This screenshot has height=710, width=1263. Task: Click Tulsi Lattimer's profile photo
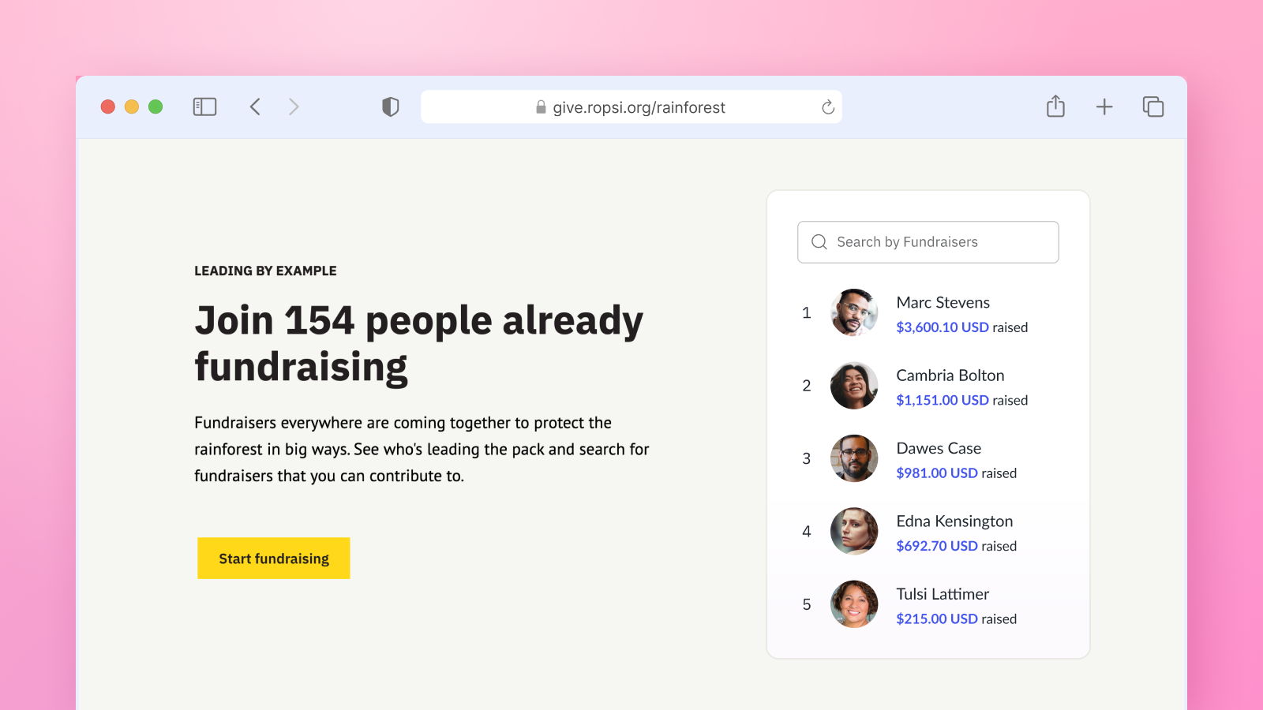point(853,604)
